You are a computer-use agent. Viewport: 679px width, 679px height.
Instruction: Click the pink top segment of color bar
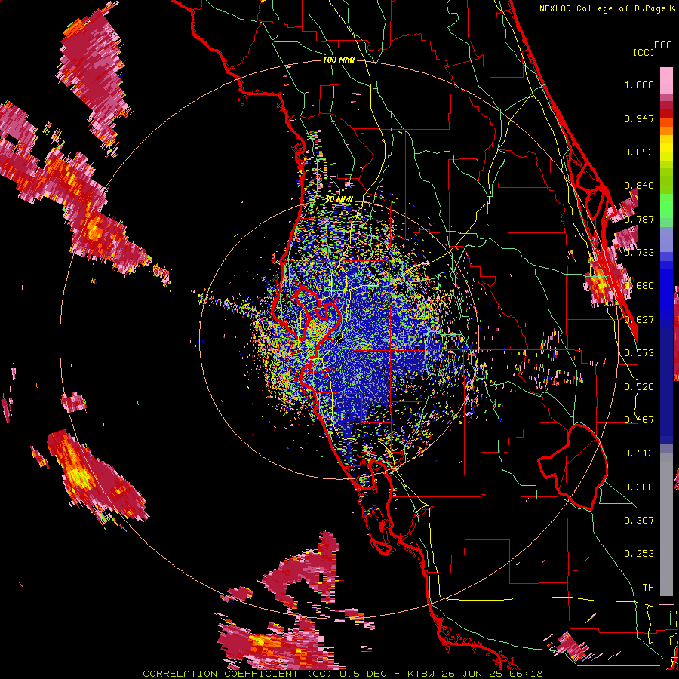coord(666,80)
